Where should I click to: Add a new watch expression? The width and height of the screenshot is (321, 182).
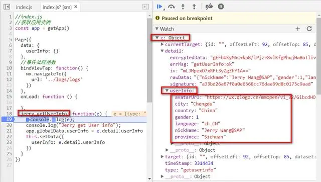pyautogui.click(x=297, y=29)
